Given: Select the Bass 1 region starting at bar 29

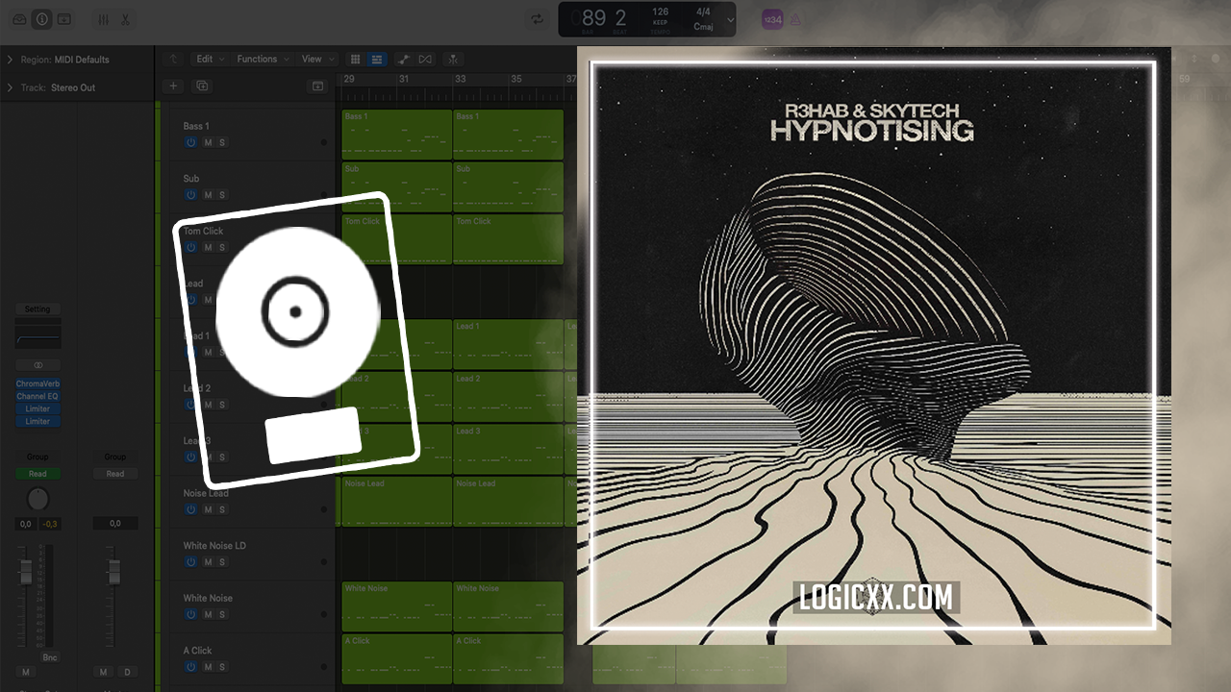Looking at the screenshot, I should coord(396,135).
